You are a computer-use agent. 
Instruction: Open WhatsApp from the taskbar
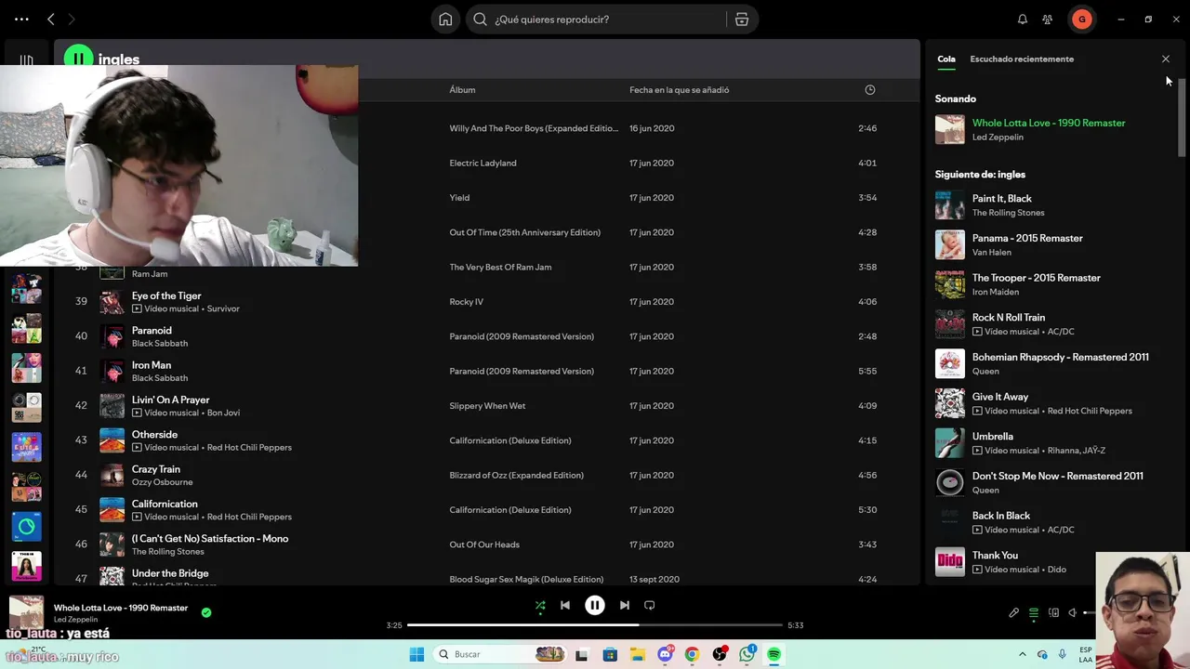click(x=747, y=654)
